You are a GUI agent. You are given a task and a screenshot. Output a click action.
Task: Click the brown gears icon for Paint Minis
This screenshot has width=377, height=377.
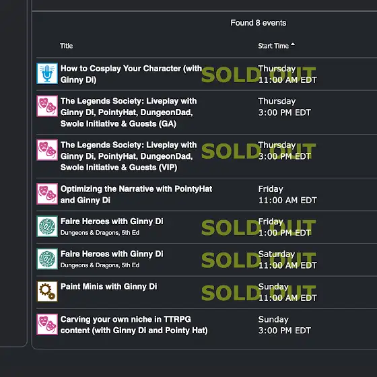(x=47, y=292)
